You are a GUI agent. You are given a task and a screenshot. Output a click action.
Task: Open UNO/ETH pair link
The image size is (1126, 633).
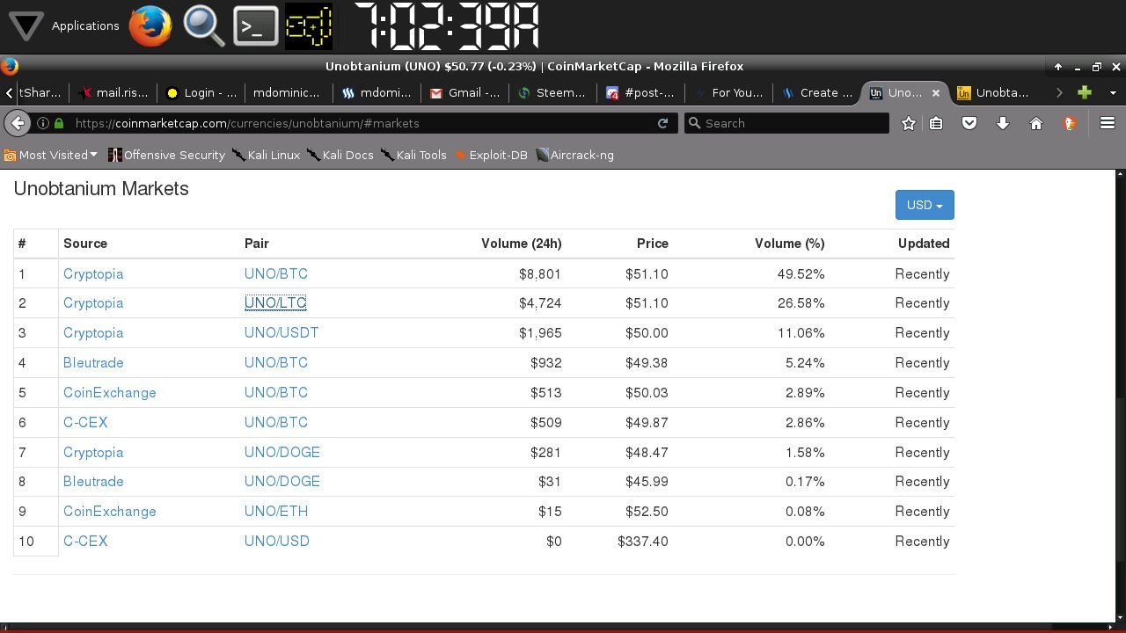click(276, 511)
